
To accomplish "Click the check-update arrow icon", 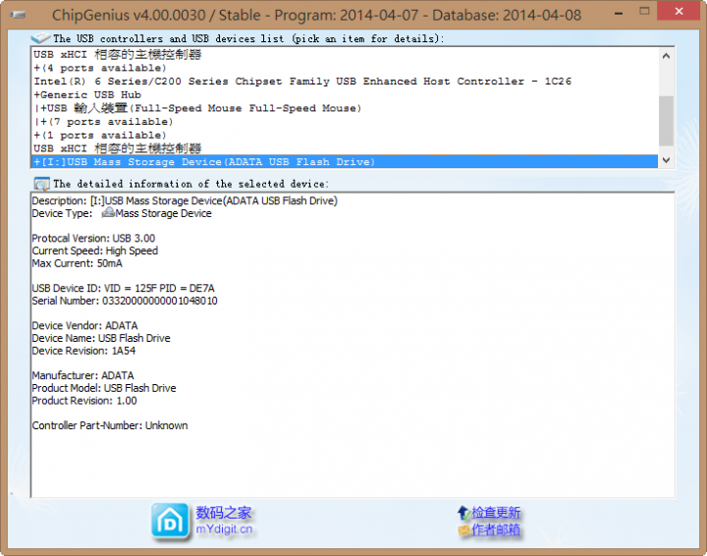I will (x=463, y=513).
